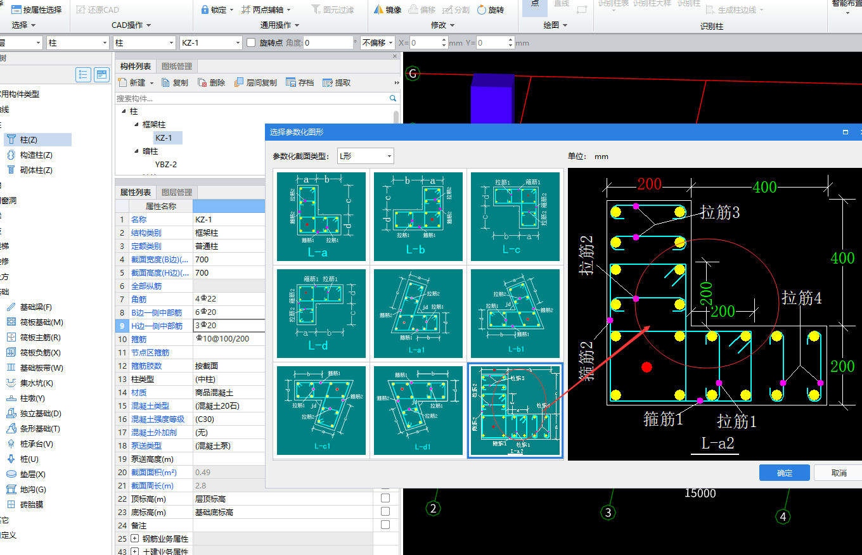
Task: Select Column (Z) in the navigation tree
Action: [x=38, y=139]
